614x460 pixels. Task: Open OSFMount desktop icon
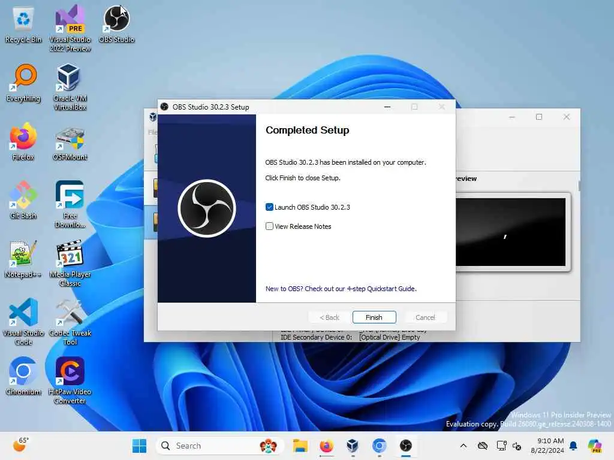point(70,143)
